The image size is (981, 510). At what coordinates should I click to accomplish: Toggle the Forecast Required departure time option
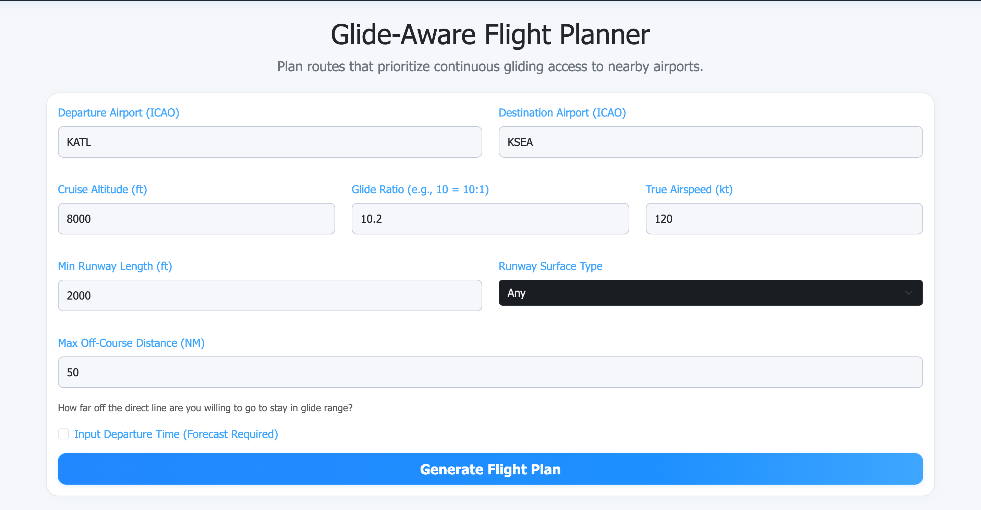point(63,434)
